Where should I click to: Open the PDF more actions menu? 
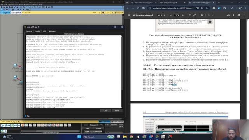pyautogui.click(x=244, y=15)
